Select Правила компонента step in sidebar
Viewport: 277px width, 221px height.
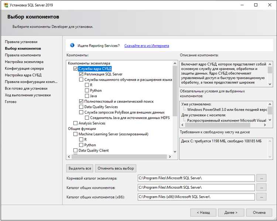23,55
